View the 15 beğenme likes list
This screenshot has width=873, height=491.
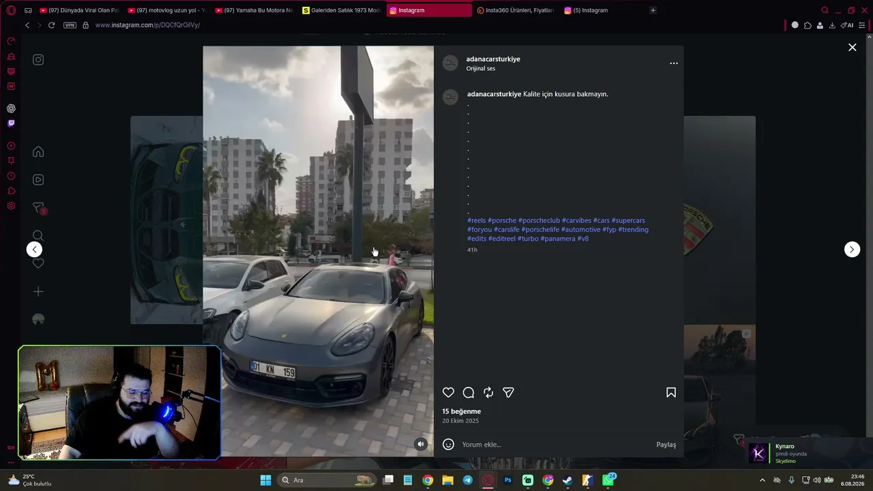(461, 411)
